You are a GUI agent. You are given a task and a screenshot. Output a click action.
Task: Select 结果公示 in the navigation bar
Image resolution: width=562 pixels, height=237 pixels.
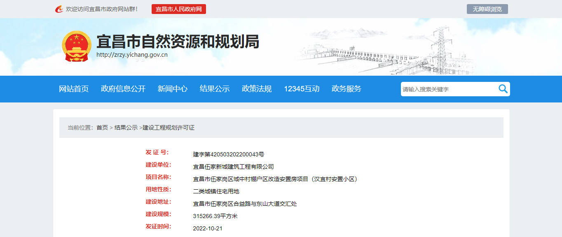pos(215,89)
